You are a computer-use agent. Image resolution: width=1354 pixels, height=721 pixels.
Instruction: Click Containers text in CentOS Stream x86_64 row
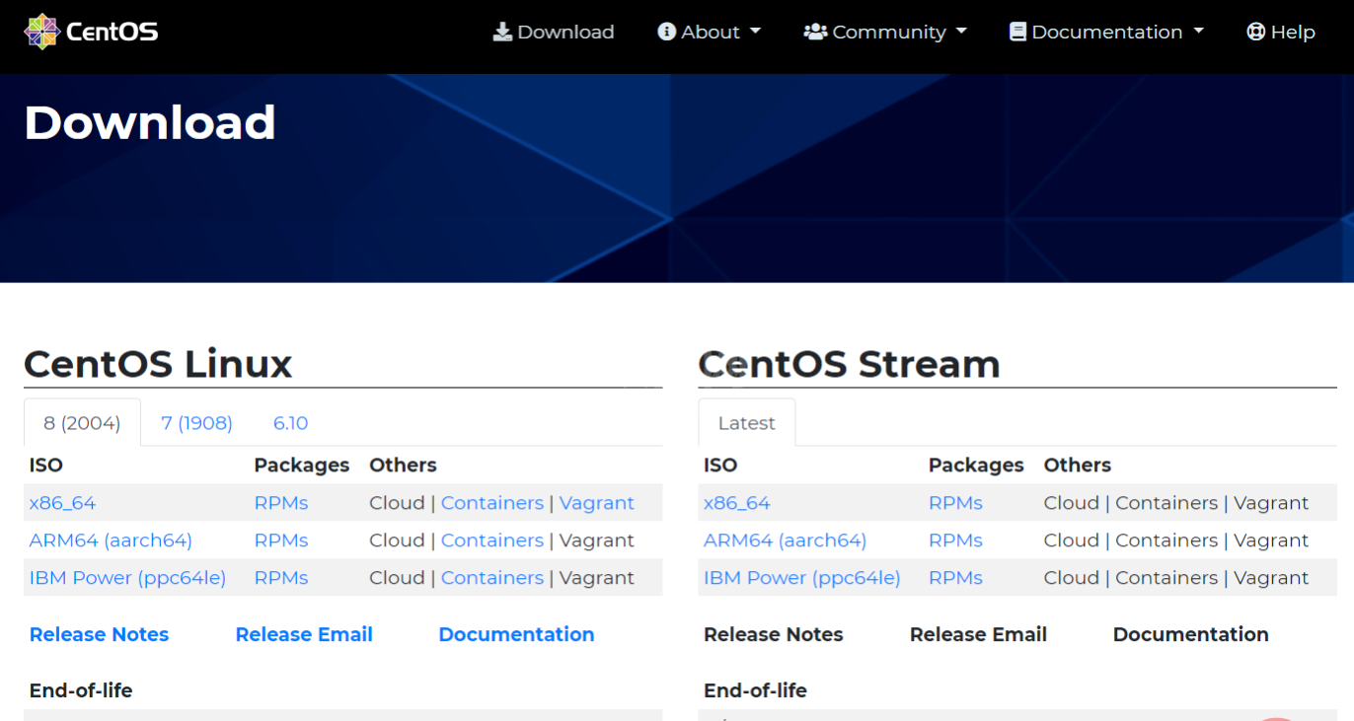coord(1166,503)
